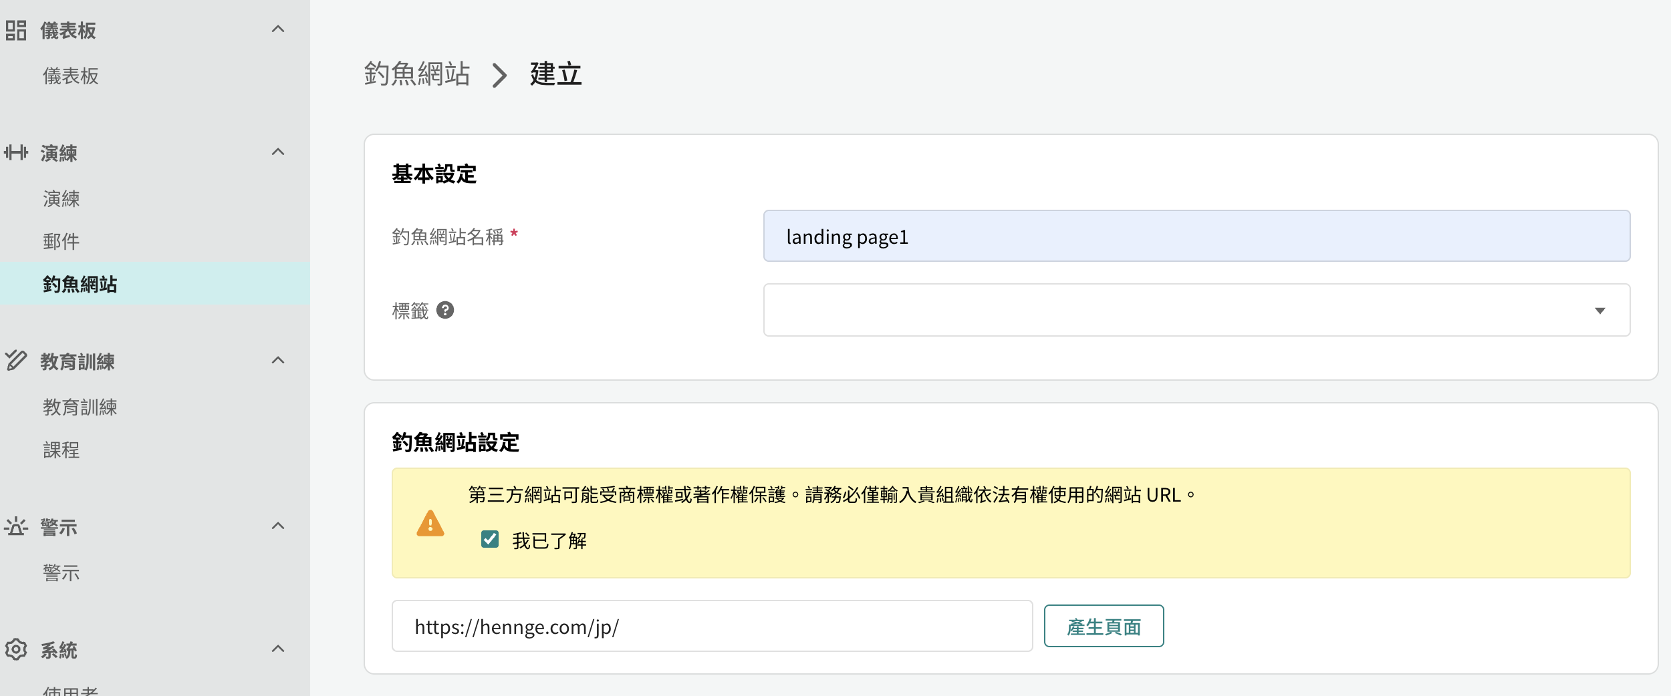Click the 標籤 field label

410,311
